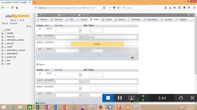This screenshot has height=110, width=197.
Task: Open Recent tables link
Action: click(5, 23)
